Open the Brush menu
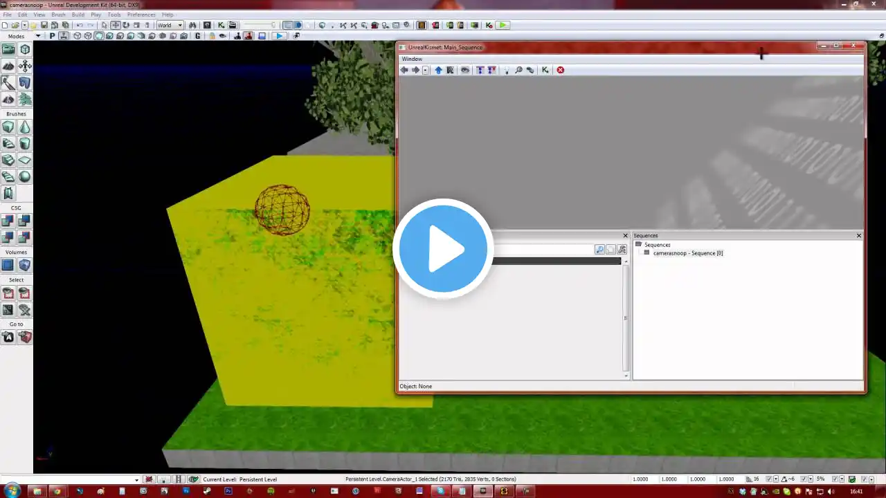The image size is (886, 498). click(59, 15)
